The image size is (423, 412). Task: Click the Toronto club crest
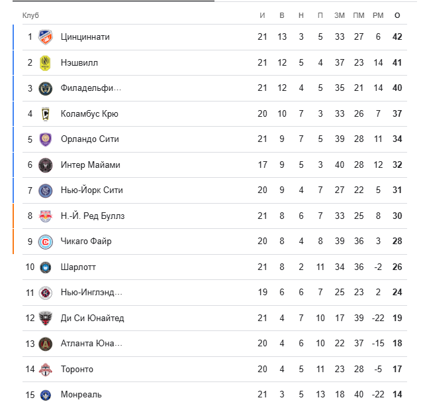point(45,370)
